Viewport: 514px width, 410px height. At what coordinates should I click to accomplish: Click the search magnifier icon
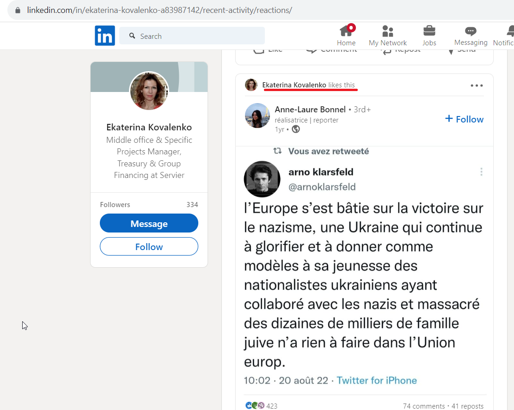[x=132, y=36]
